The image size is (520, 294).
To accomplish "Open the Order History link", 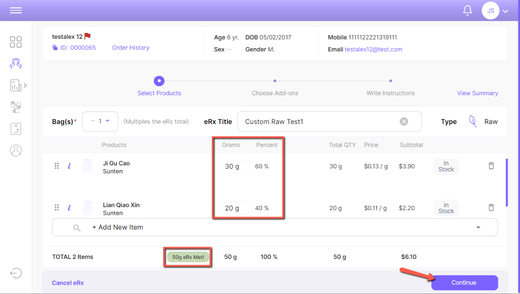I will pyautogui.click(x=131, y=48).
